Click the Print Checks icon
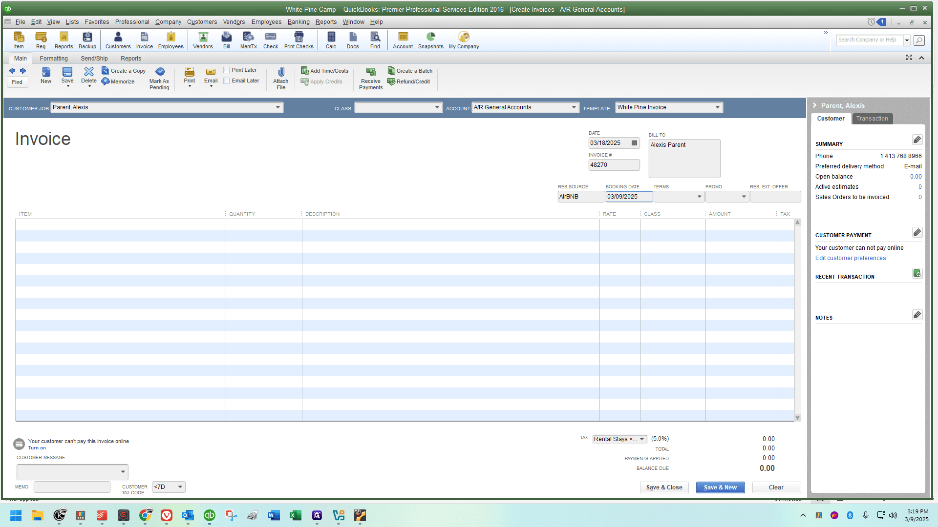Screen dimensions: 938x527 [x=298, y=40]
